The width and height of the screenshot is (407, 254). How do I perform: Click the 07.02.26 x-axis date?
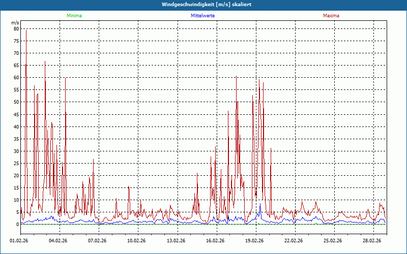click(97, 241)
